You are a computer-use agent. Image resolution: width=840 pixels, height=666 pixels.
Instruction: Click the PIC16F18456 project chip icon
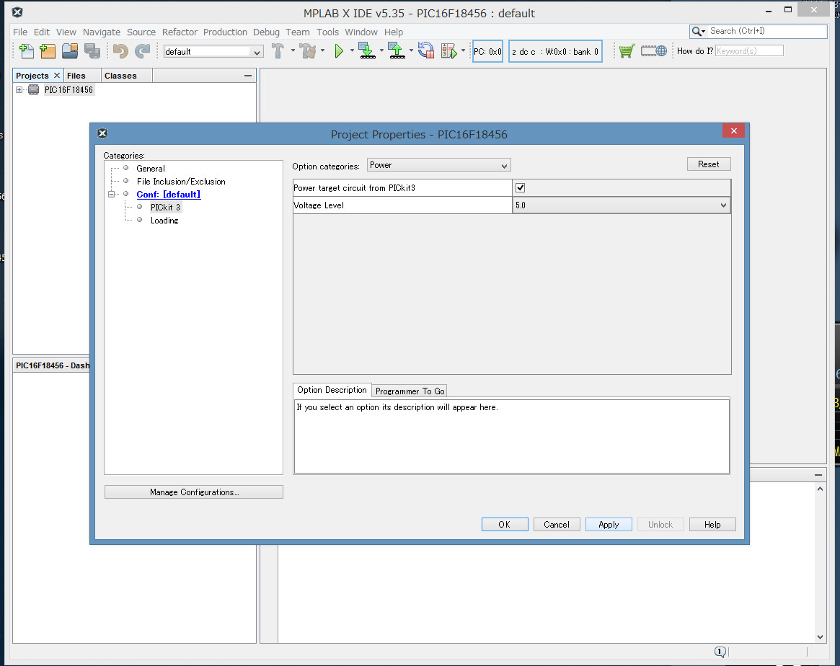tap(33, 90)
